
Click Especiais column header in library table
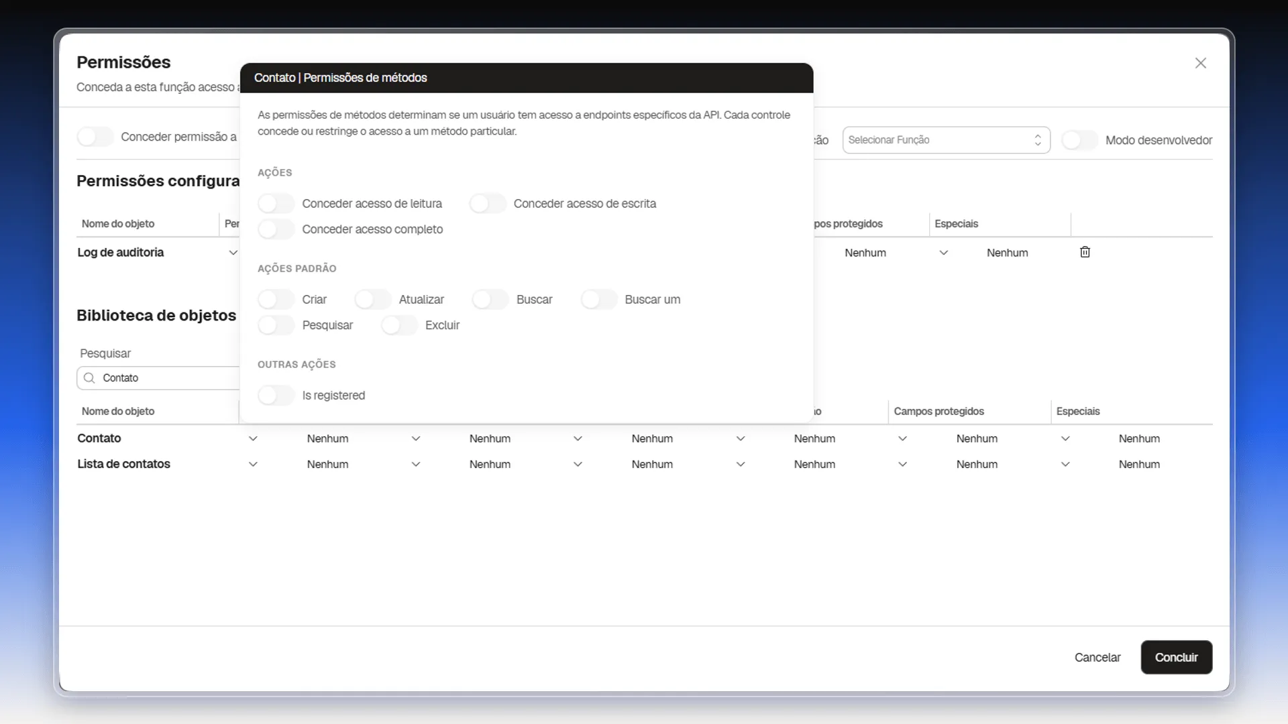[x=1078, y=411]
